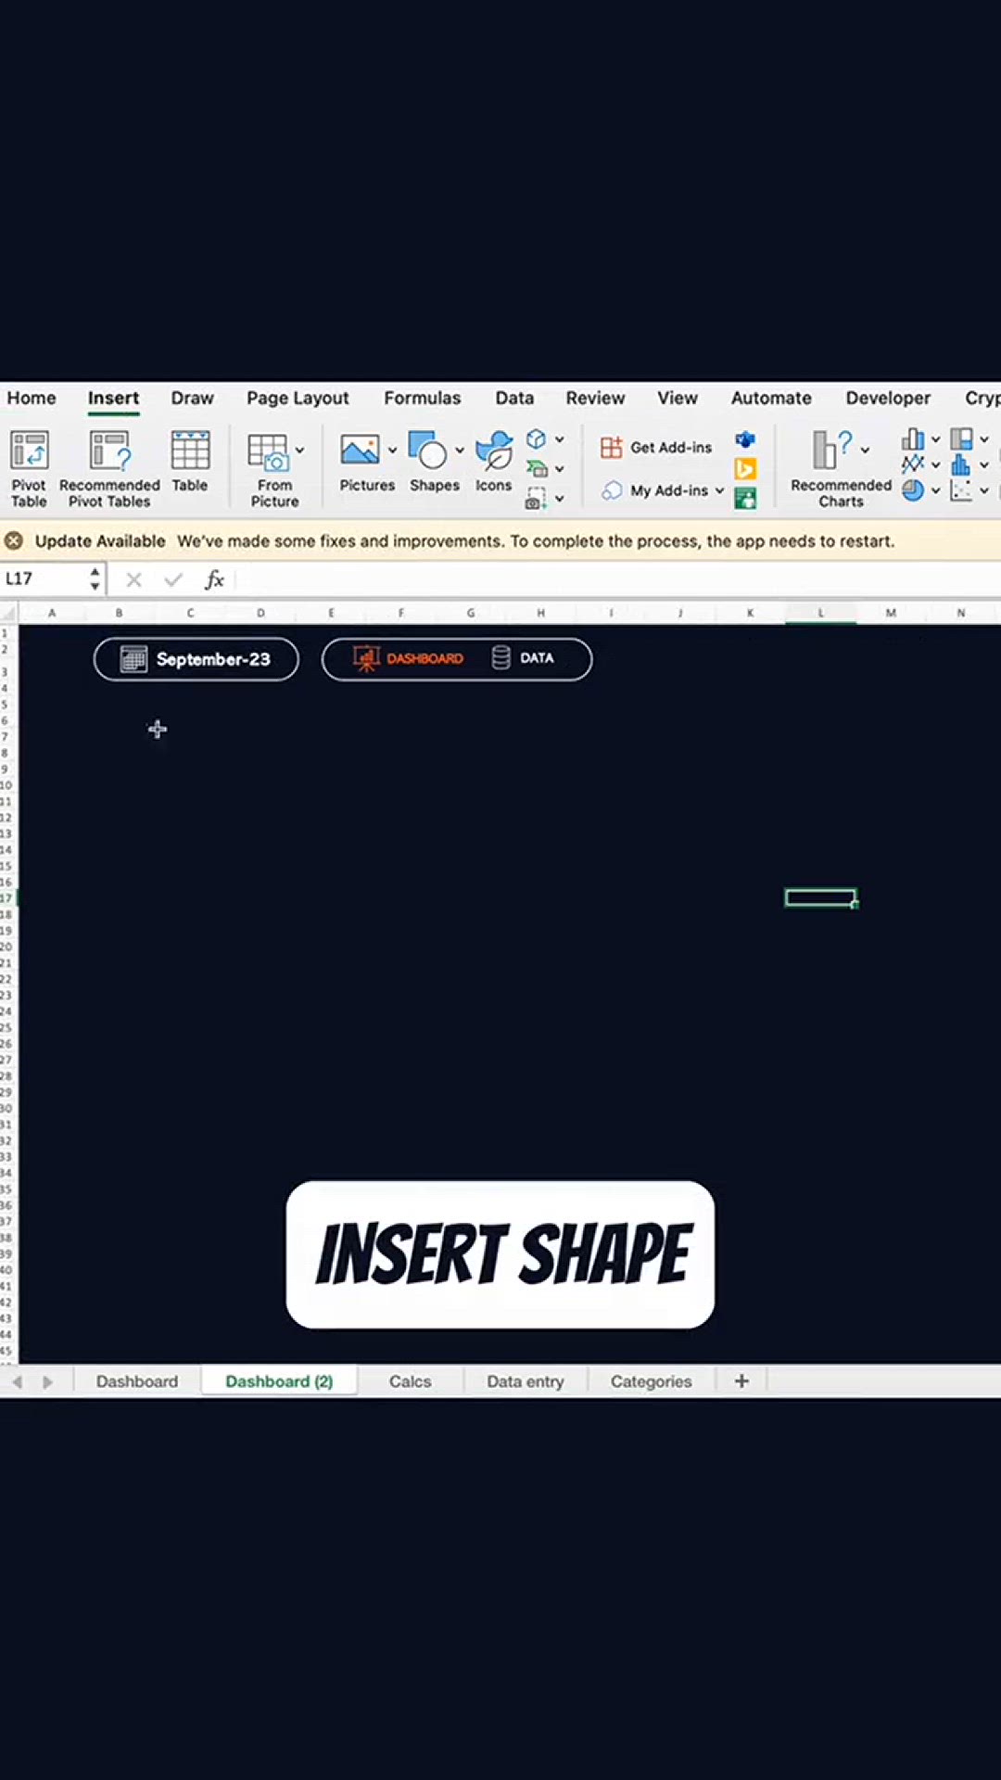Viewport: 1001px width, 1780px height.
Task: Click the Shapes icon
Action: (x=428, y=451)
